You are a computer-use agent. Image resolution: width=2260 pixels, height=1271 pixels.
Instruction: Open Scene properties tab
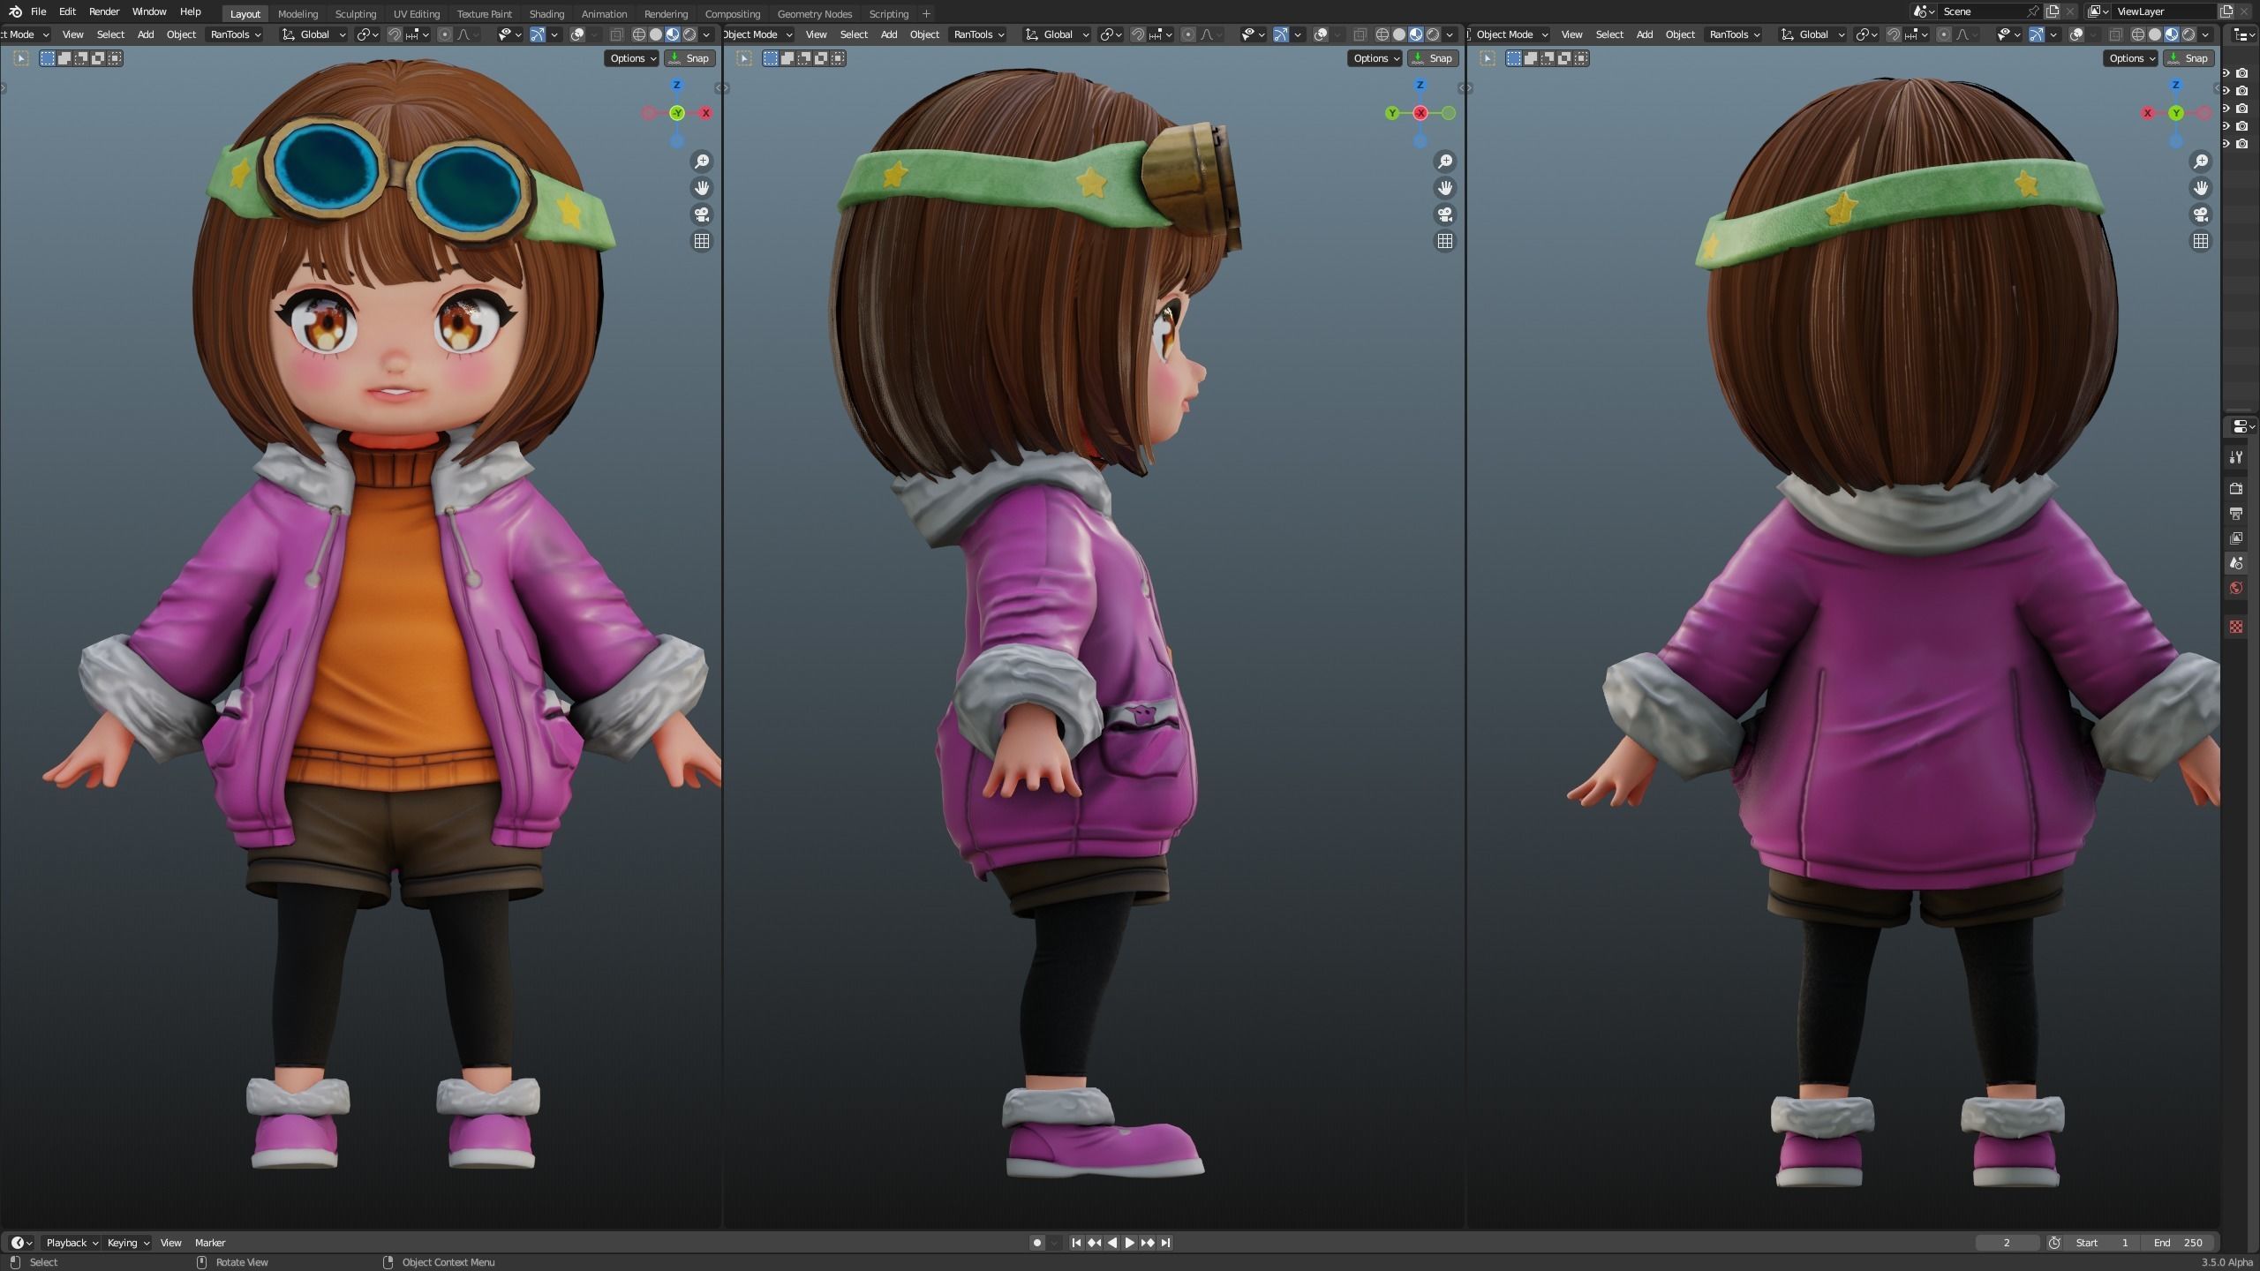tap(2236, 563)
